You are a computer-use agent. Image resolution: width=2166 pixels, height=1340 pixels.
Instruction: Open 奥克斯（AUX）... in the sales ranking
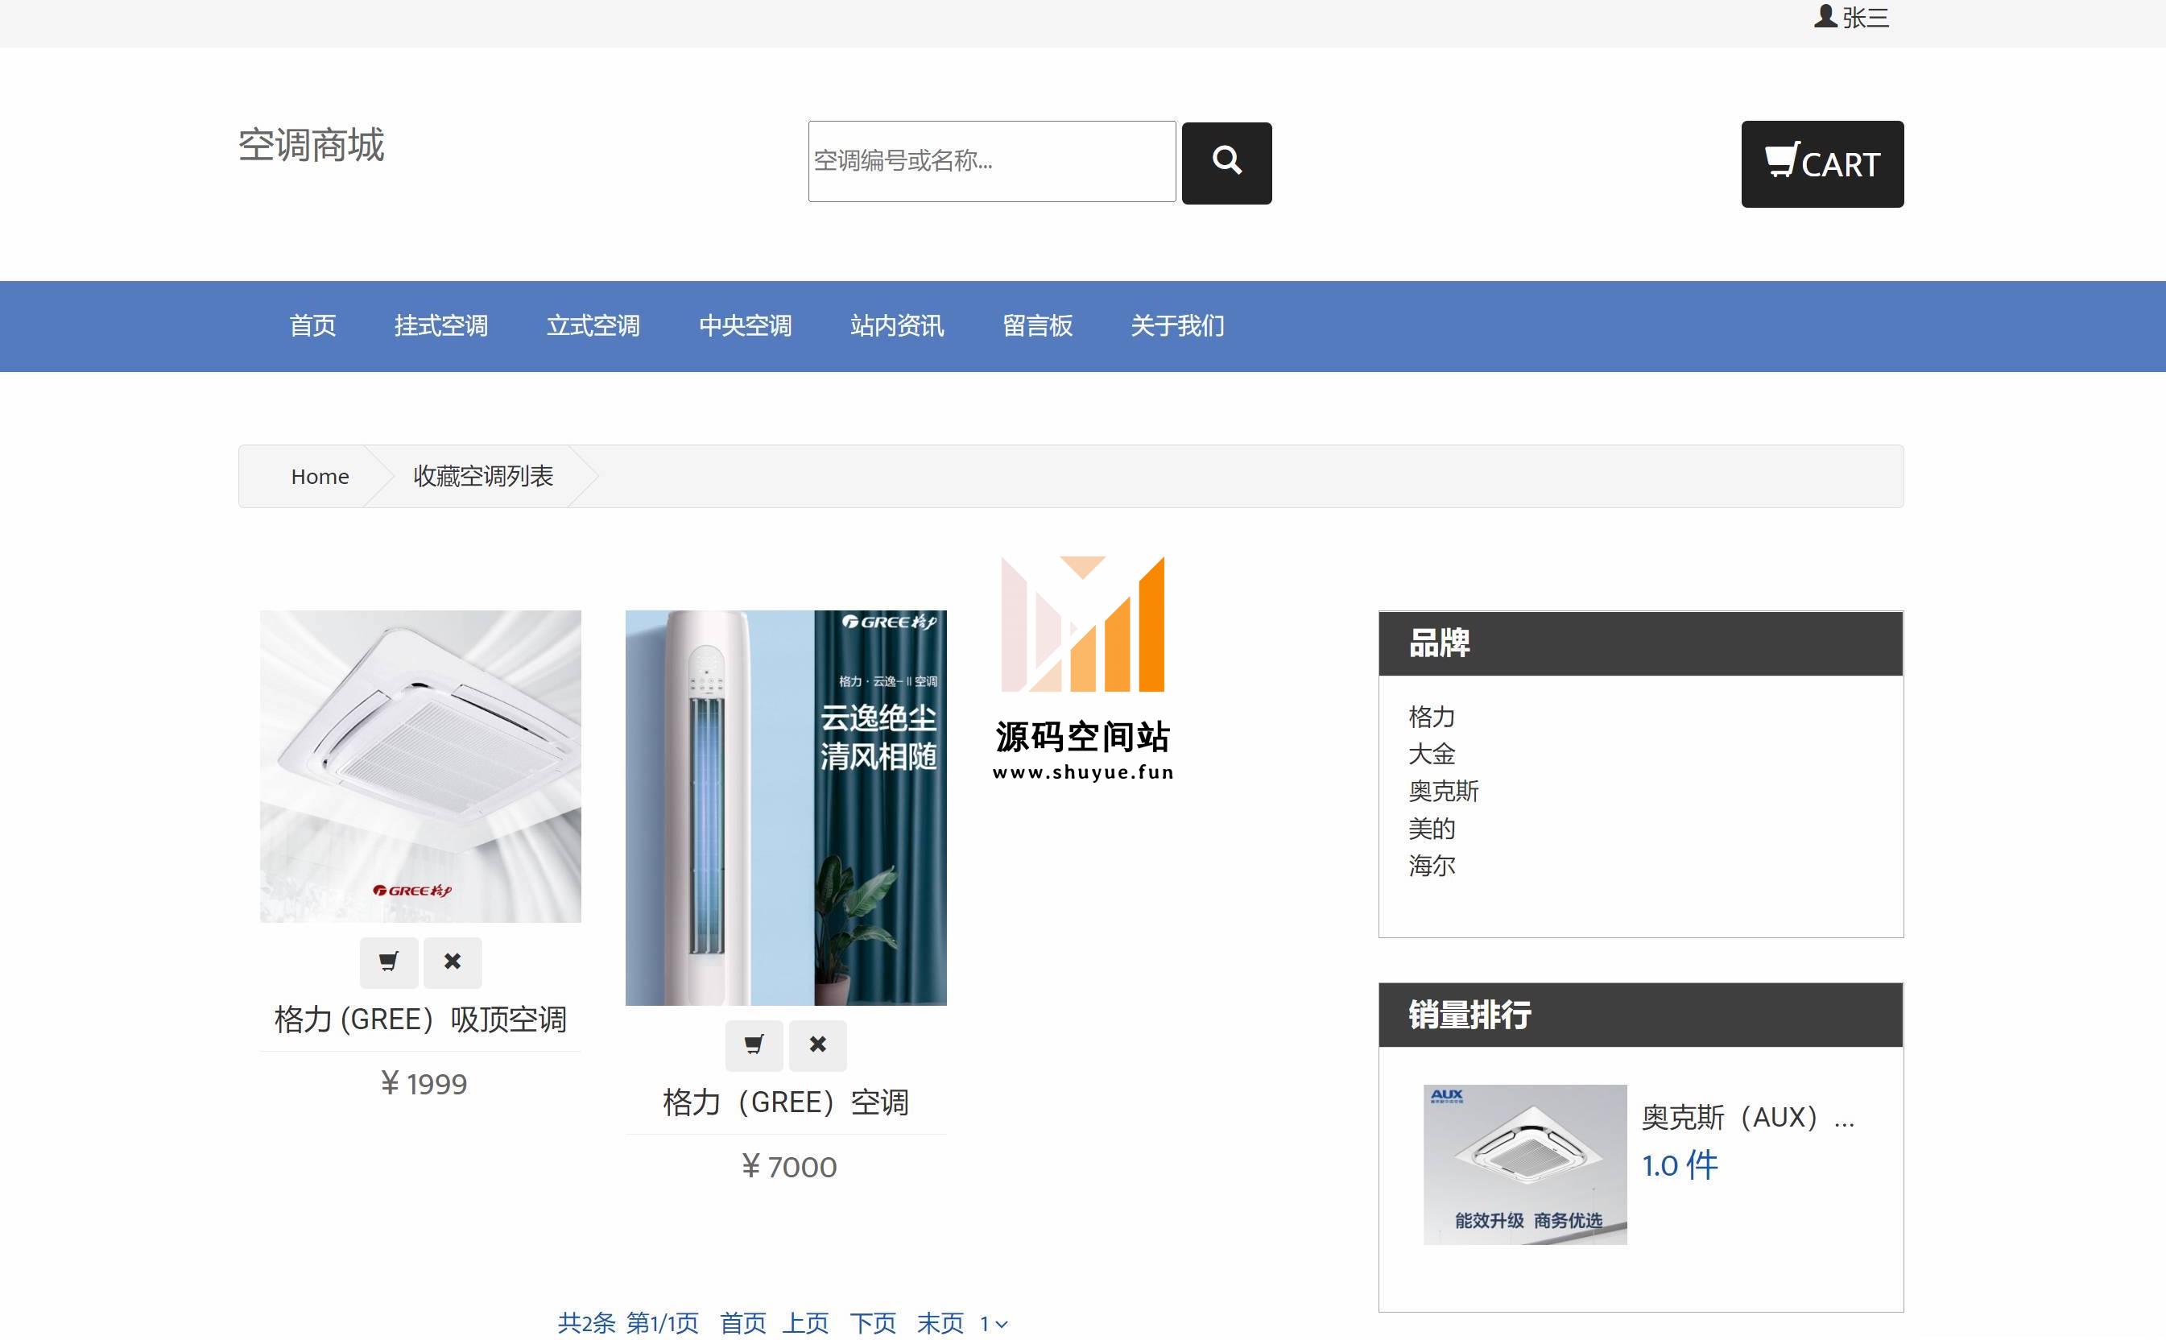(x=1748, y=1119)
